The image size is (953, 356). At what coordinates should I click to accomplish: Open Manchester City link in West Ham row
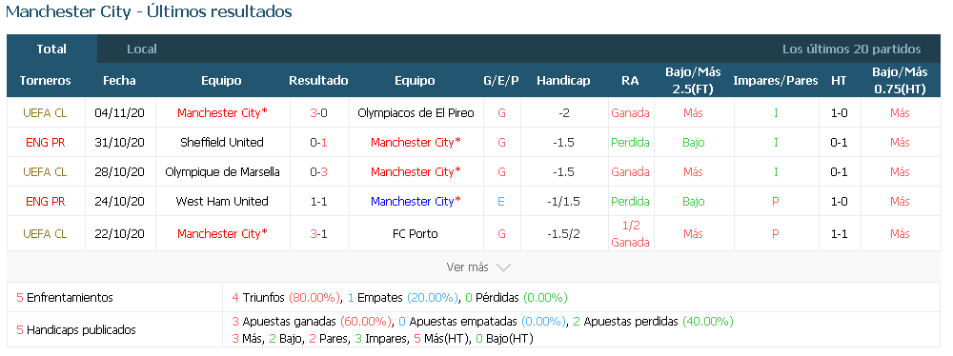pyautogui.click(x=416, y=202)
